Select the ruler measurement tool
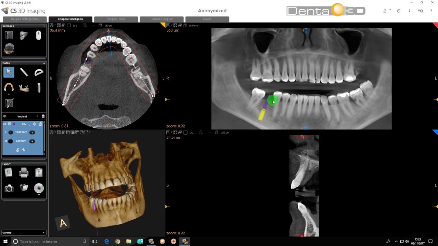Viewport: 438px width, 246px height. tap(24, 72)
